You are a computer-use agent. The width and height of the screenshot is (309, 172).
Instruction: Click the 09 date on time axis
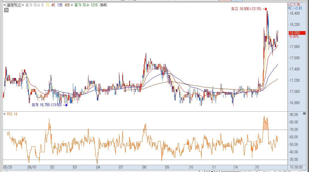point(167,167)
